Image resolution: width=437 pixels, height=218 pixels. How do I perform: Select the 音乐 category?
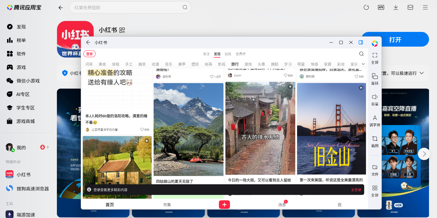click(169, 64)
